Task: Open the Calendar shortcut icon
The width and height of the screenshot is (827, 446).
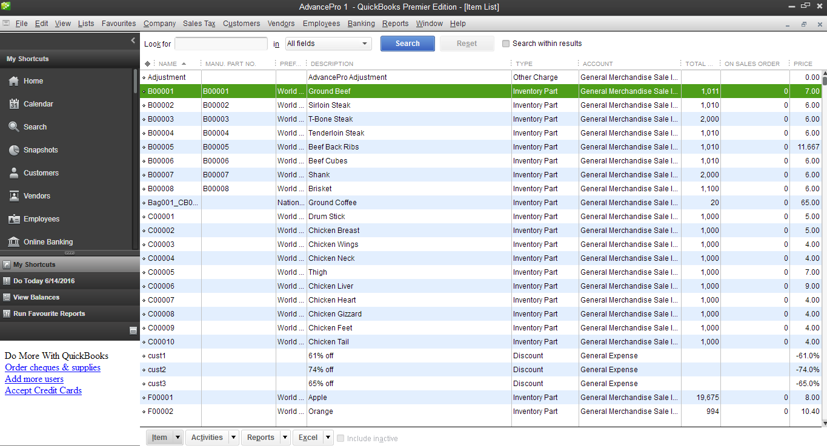Action: [13, 104]
